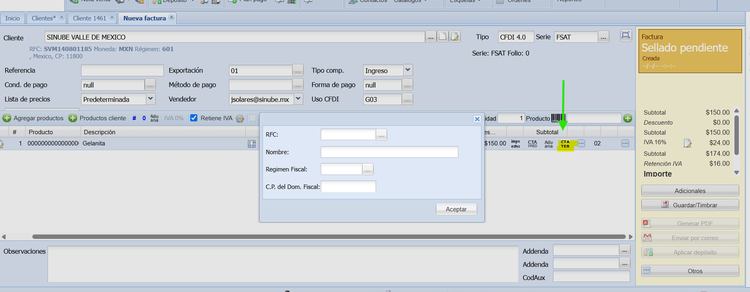Click the Aduana icon in Gelanita row

pos(549,144)
